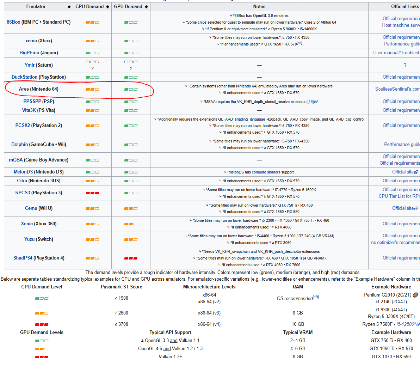Open the Dolphin emulator link
Screen dimensions: 420x366
[19, 144]
